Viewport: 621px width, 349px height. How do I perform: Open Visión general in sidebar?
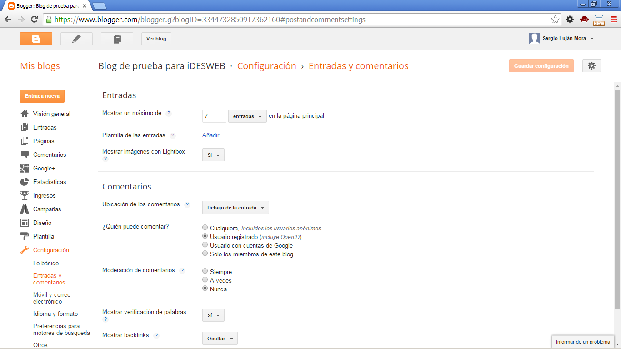coord(51,114)
